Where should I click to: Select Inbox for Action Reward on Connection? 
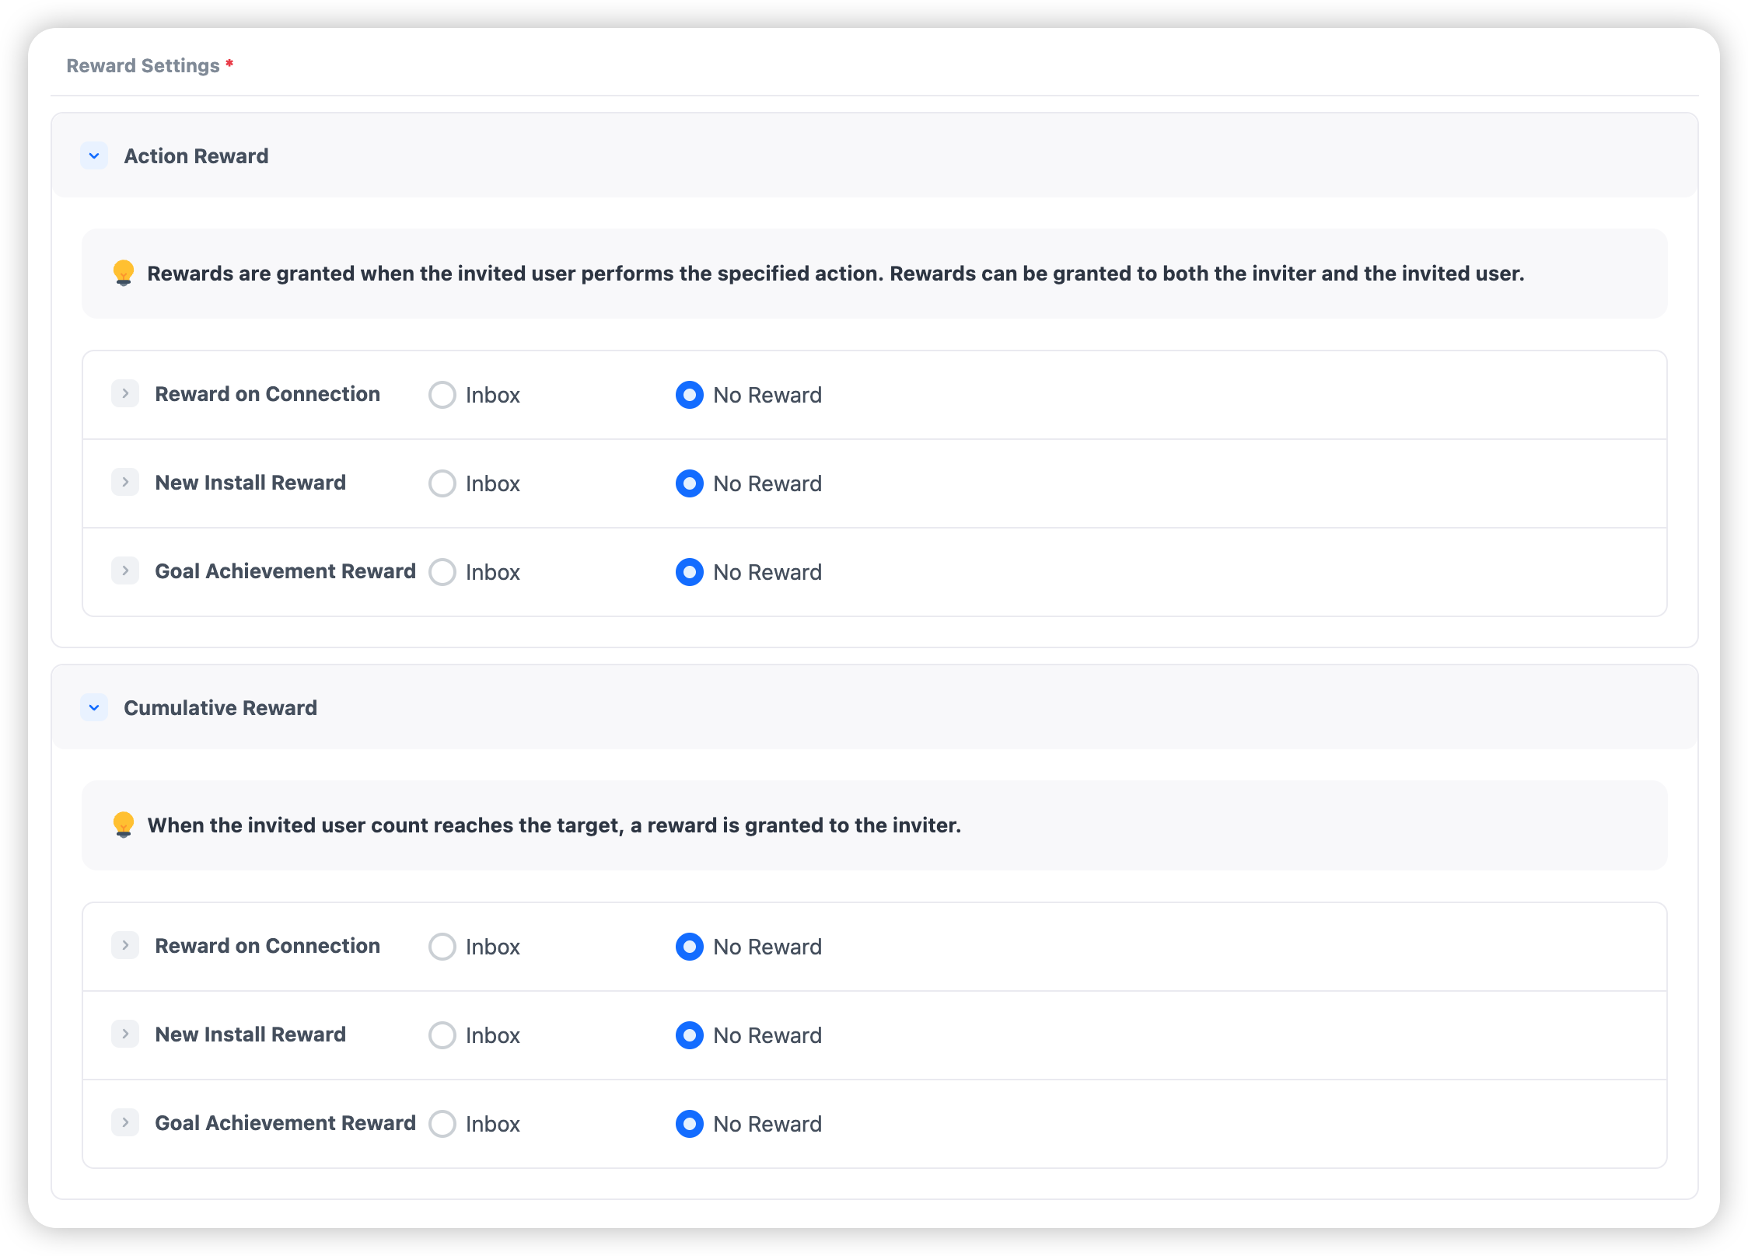coord(442,395)
